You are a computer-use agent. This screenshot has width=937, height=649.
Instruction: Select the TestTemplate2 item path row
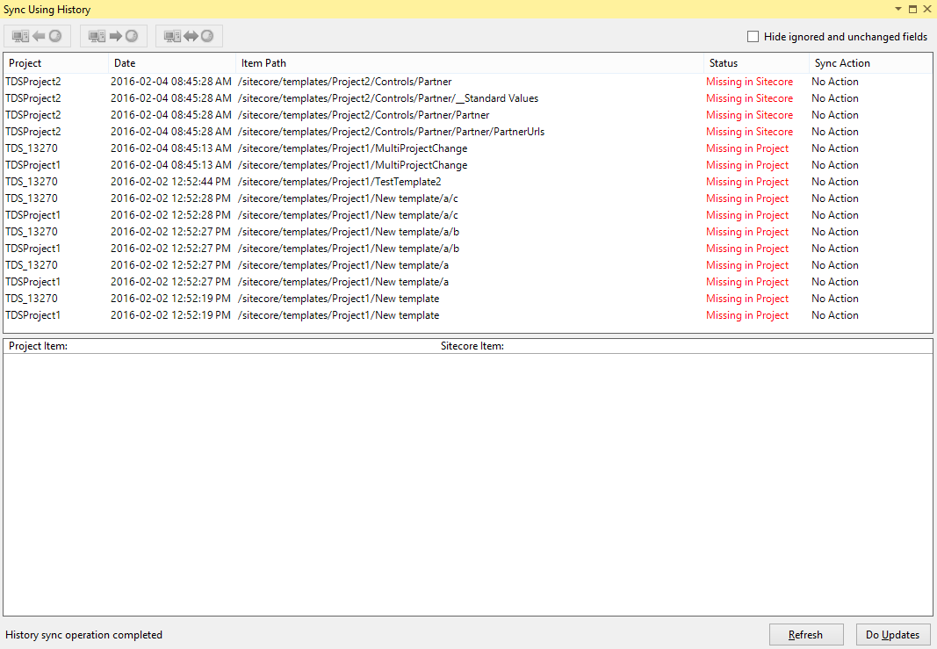point(467,182)
